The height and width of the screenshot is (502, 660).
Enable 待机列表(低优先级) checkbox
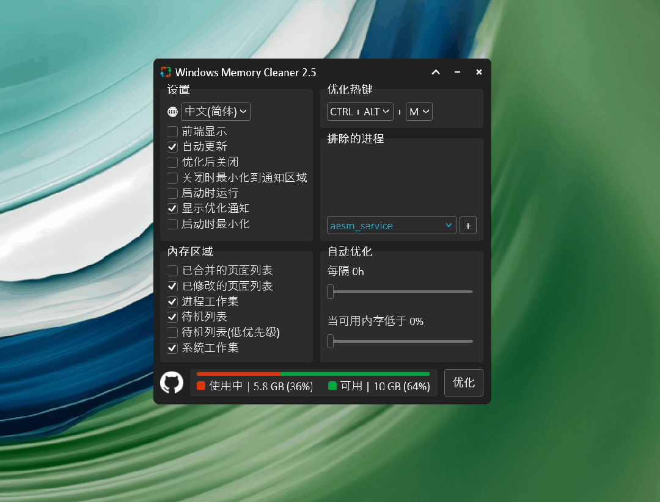pyautogui.click(x=172, y=332)
